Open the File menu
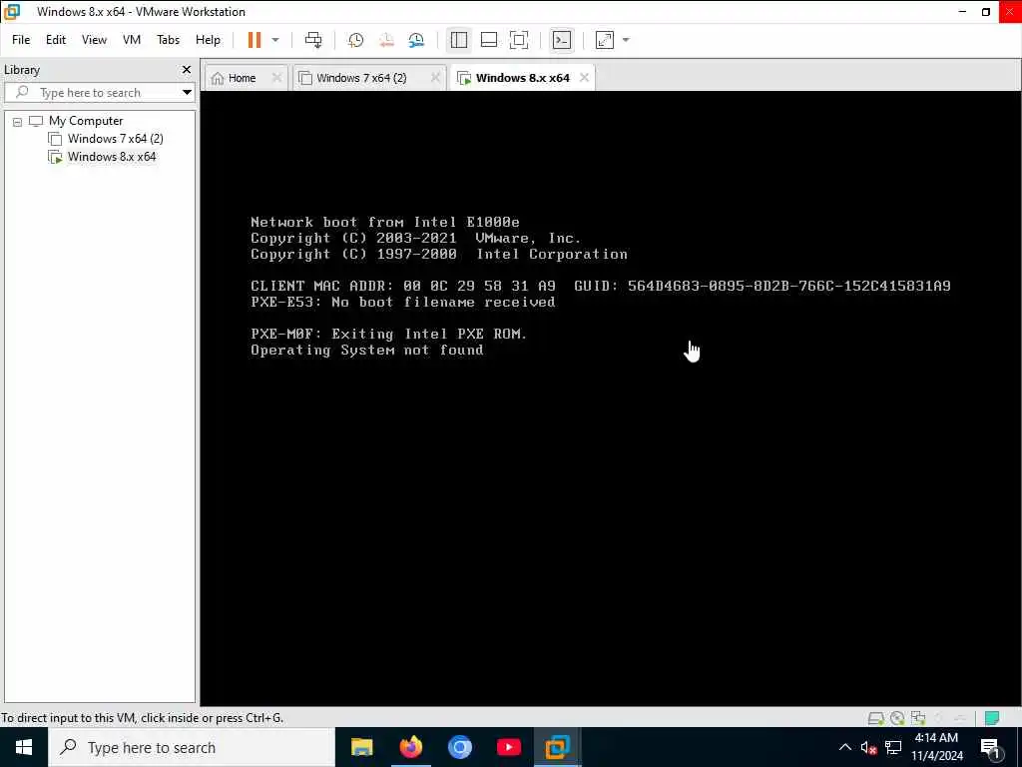Screen dimensions: 1022x767 point(21,40)
